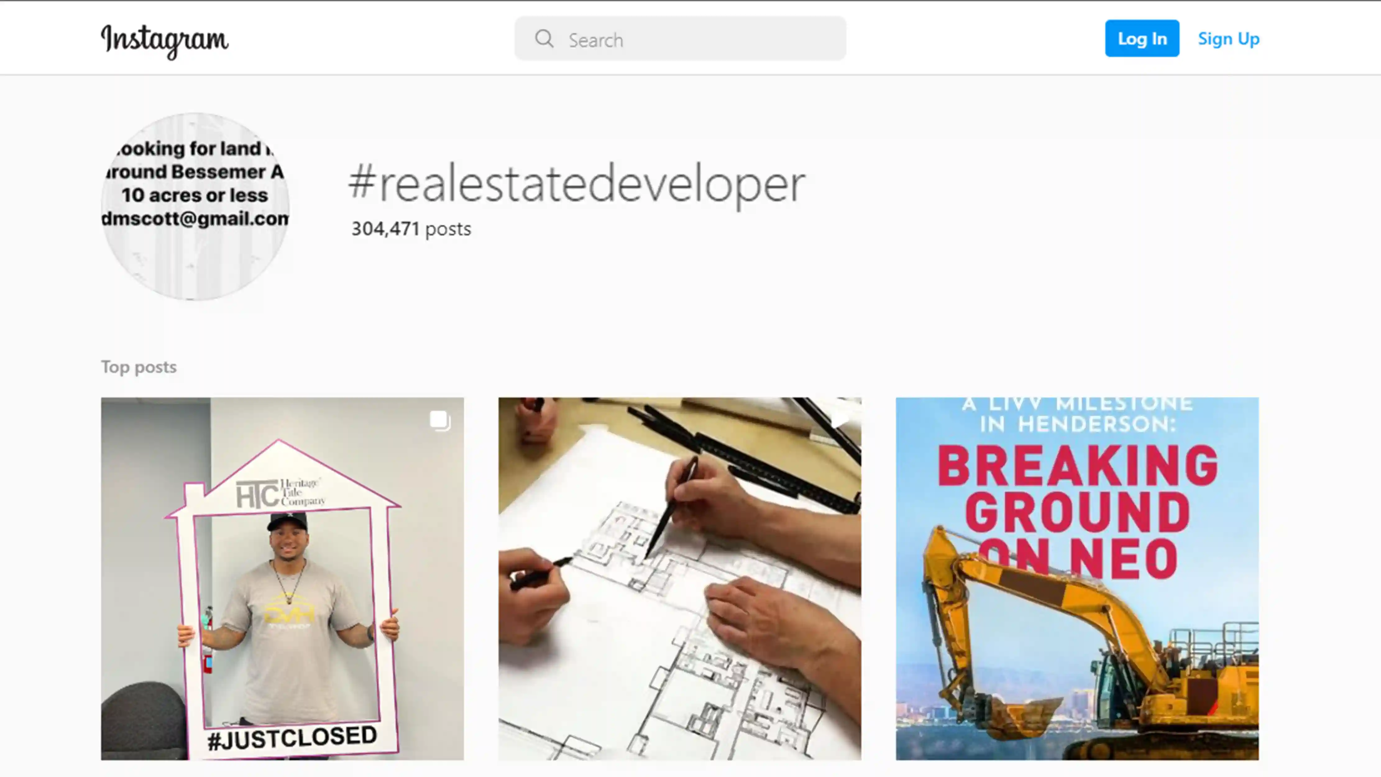Screen dimensions: 1381x777
Task: Click the 304,471 posts count
Action: (411, 229)
